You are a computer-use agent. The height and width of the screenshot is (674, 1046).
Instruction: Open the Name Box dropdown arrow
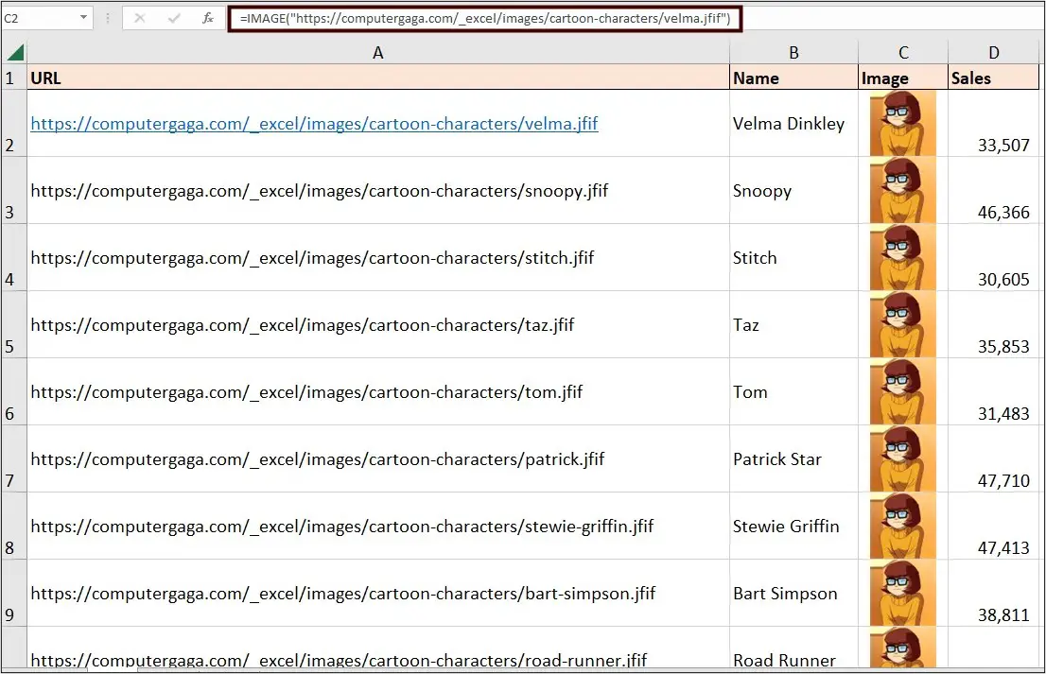click(x=82, y=18)
